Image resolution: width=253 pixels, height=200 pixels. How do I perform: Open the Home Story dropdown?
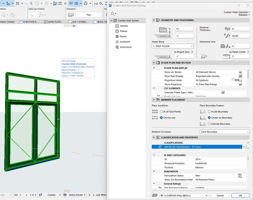tap(173, 46)
